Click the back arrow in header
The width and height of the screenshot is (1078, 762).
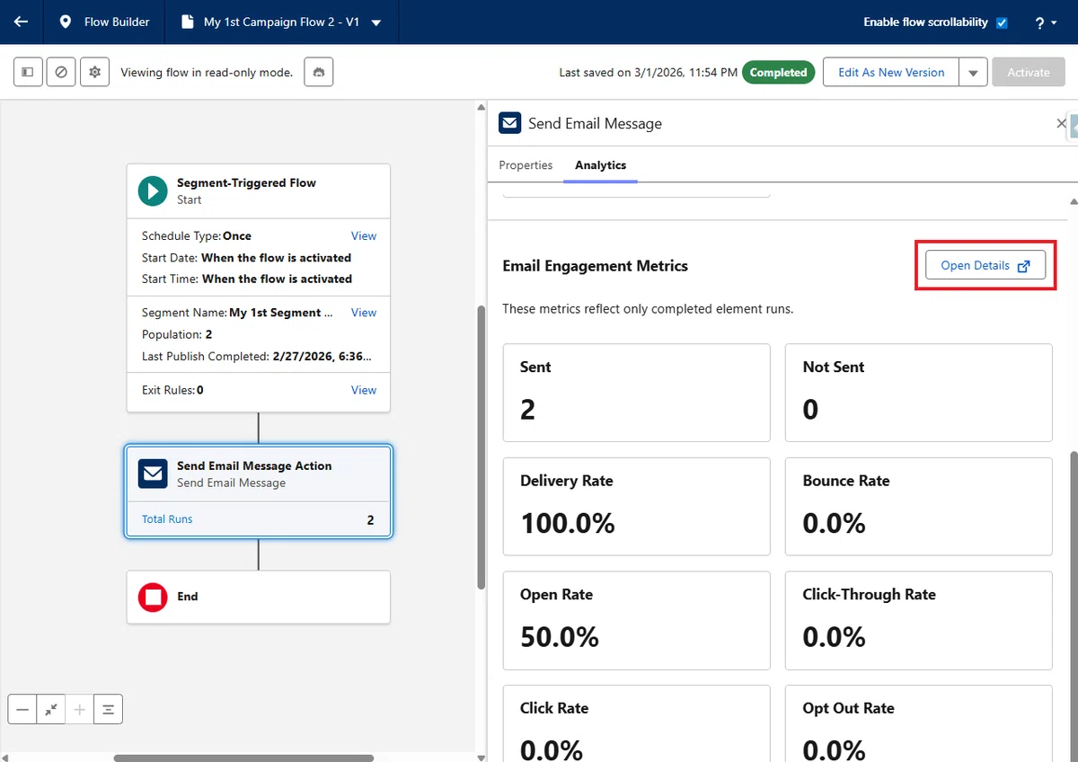21,22
